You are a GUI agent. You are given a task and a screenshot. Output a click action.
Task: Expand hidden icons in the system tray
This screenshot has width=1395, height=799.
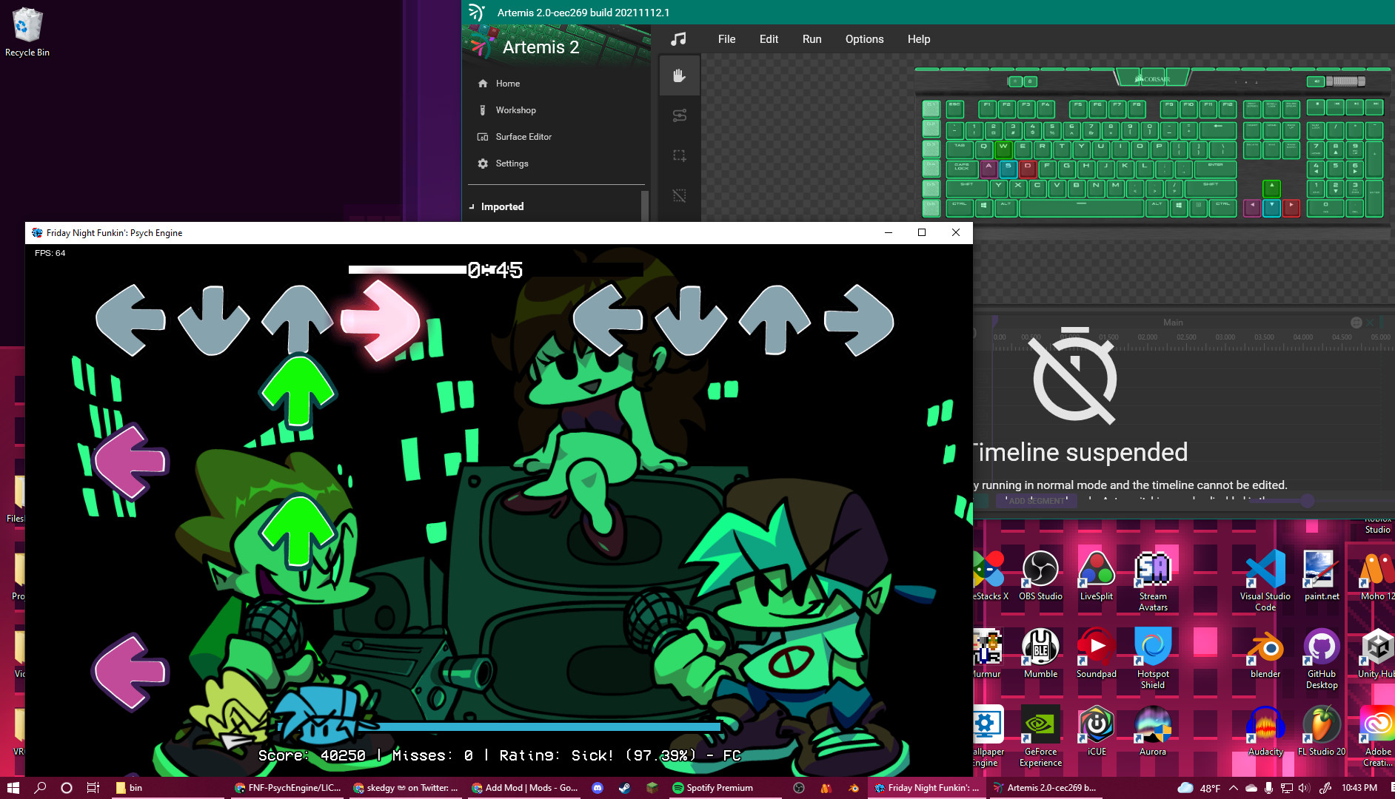(x=1235, y=787)
